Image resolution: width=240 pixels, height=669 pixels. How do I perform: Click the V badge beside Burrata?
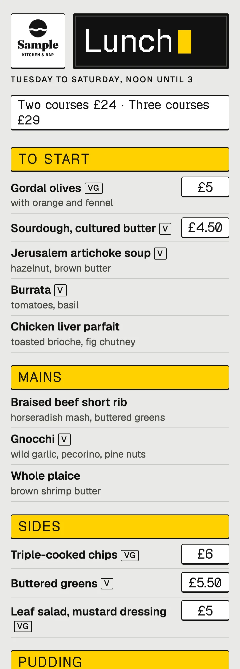click(x=60, y=290)
